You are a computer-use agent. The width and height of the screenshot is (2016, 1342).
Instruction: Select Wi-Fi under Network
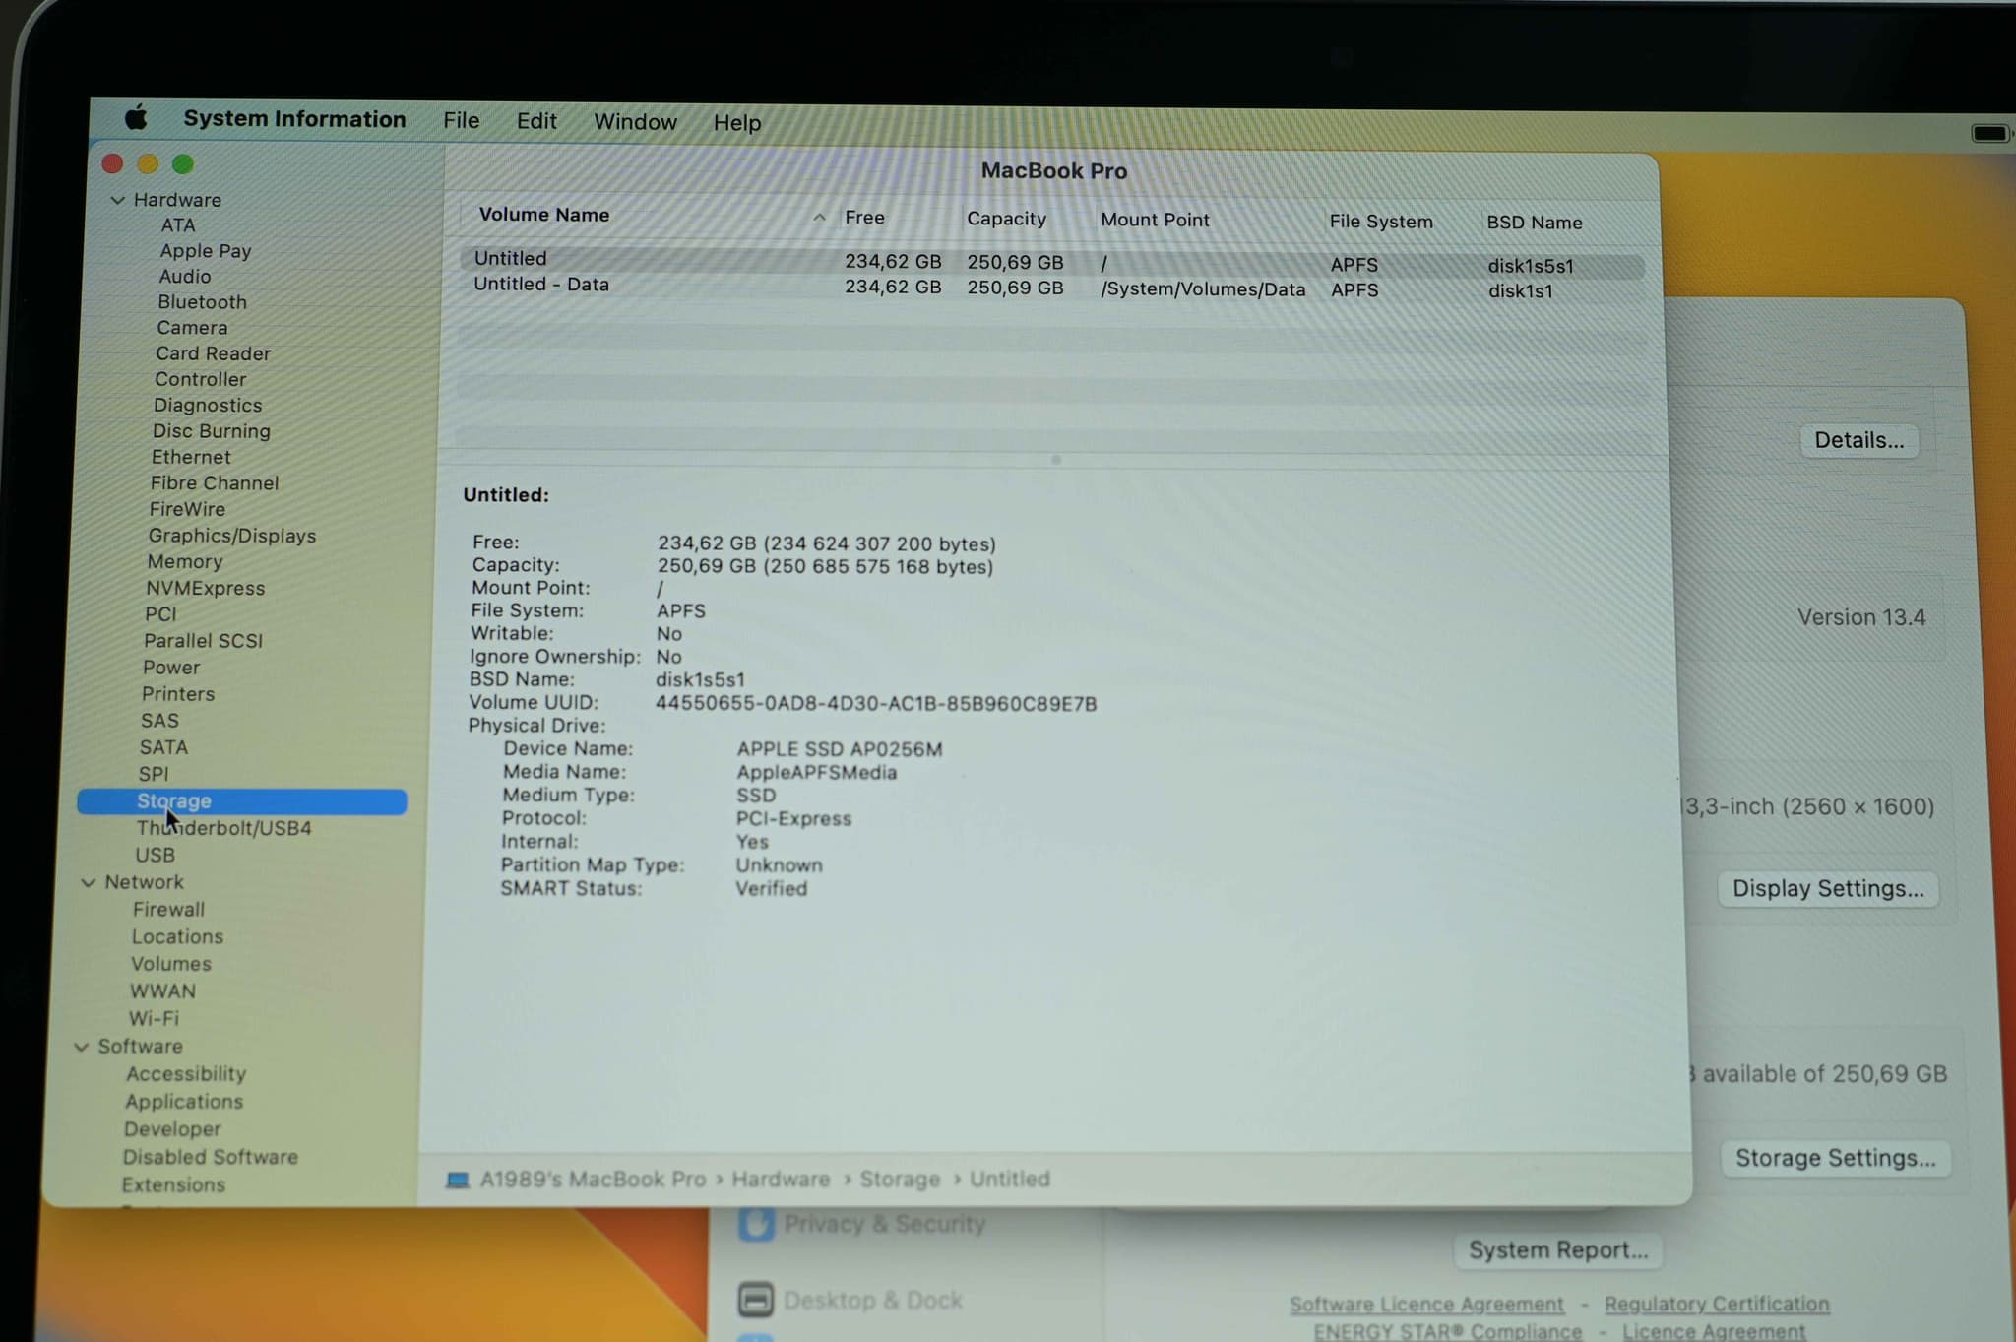pos(154,1019)
